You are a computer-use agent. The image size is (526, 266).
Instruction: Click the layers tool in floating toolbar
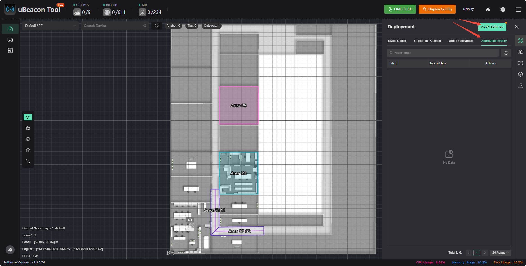28,150
